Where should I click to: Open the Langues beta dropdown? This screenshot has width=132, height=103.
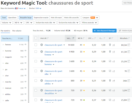pos(90,18)
